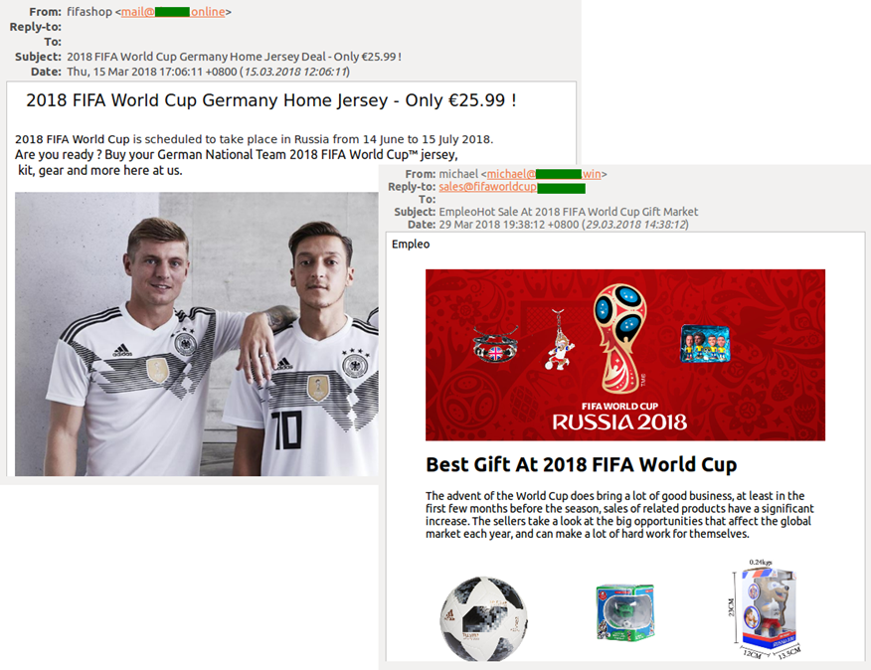The width and height of the screenshot is (871, 670).
Task: Click the blue player figurines box image
Action: coord(705,343)
